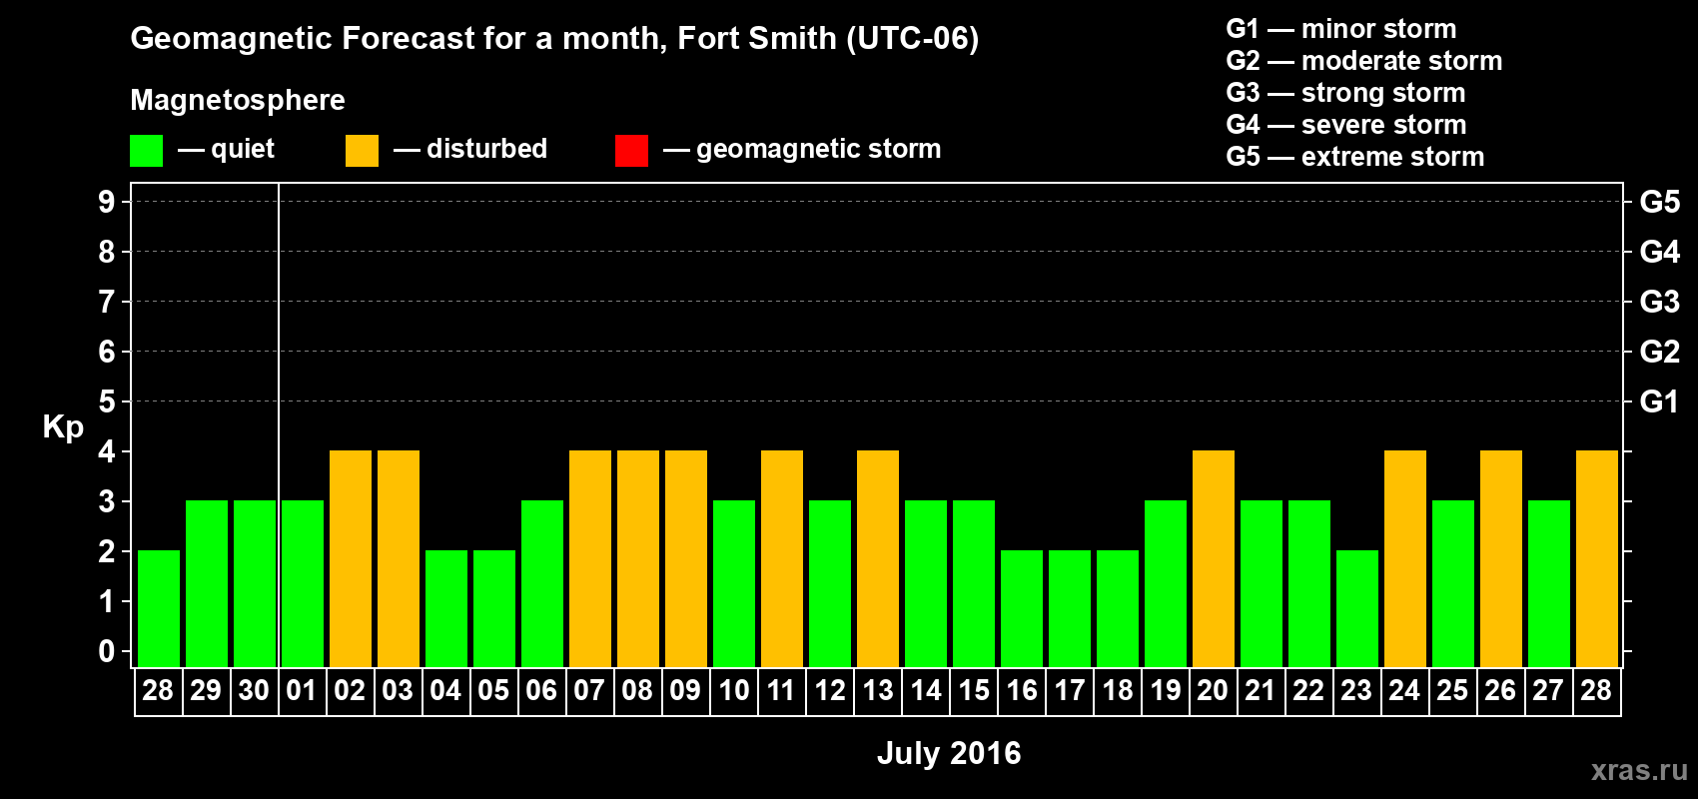The image size is (1698, 799).
Task: Click the red geomagnetic storm legend swatch
Action: 631,151
